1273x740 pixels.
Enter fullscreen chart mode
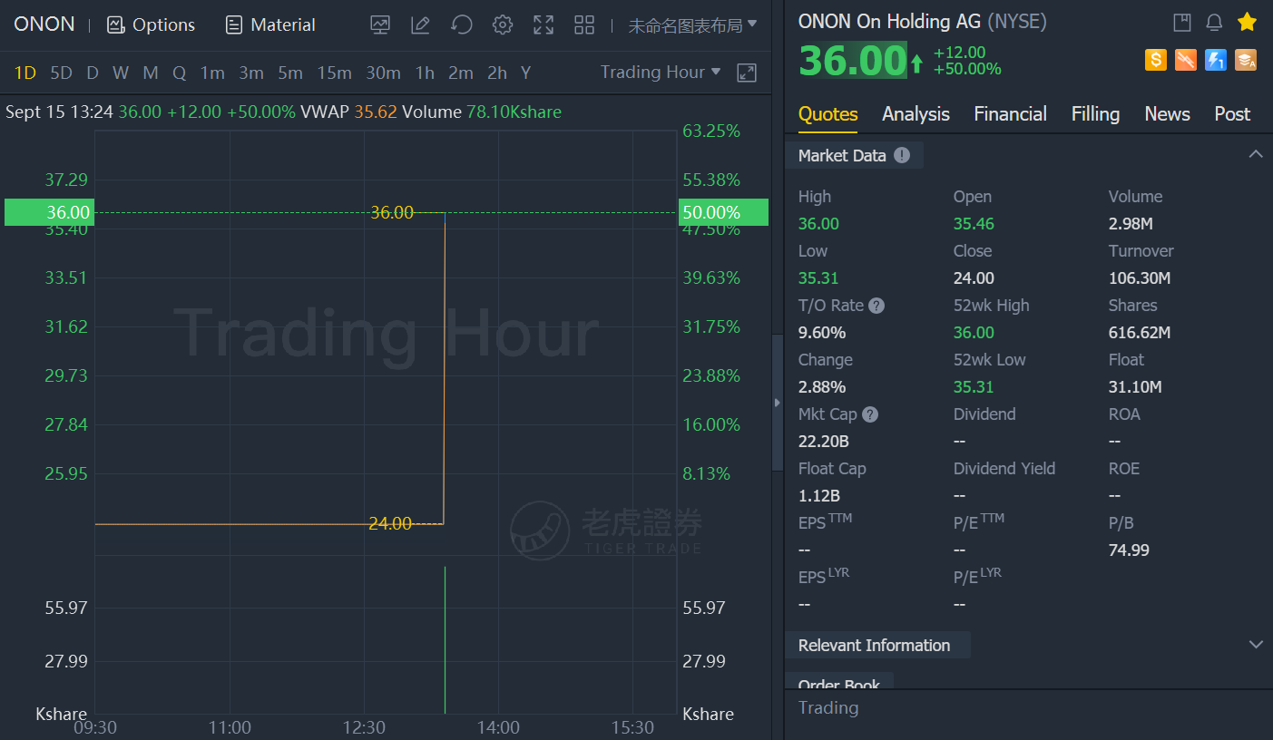tap(543, 25)
